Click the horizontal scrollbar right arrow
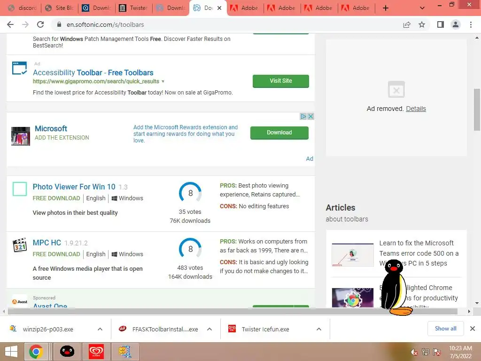The height and width of the screenshot is (361, 481). tap(469, 311)
